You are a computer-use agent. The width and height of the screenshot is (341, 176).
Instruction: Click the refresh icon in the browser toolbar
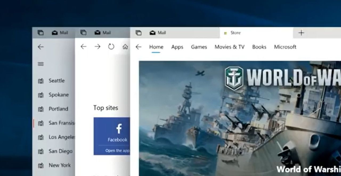111,47
